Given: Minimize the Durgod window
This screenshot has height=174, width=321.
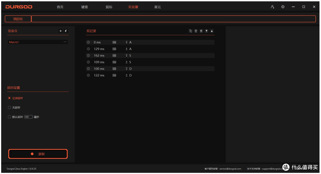Looking at the screenshot, I should pos(293,7).
